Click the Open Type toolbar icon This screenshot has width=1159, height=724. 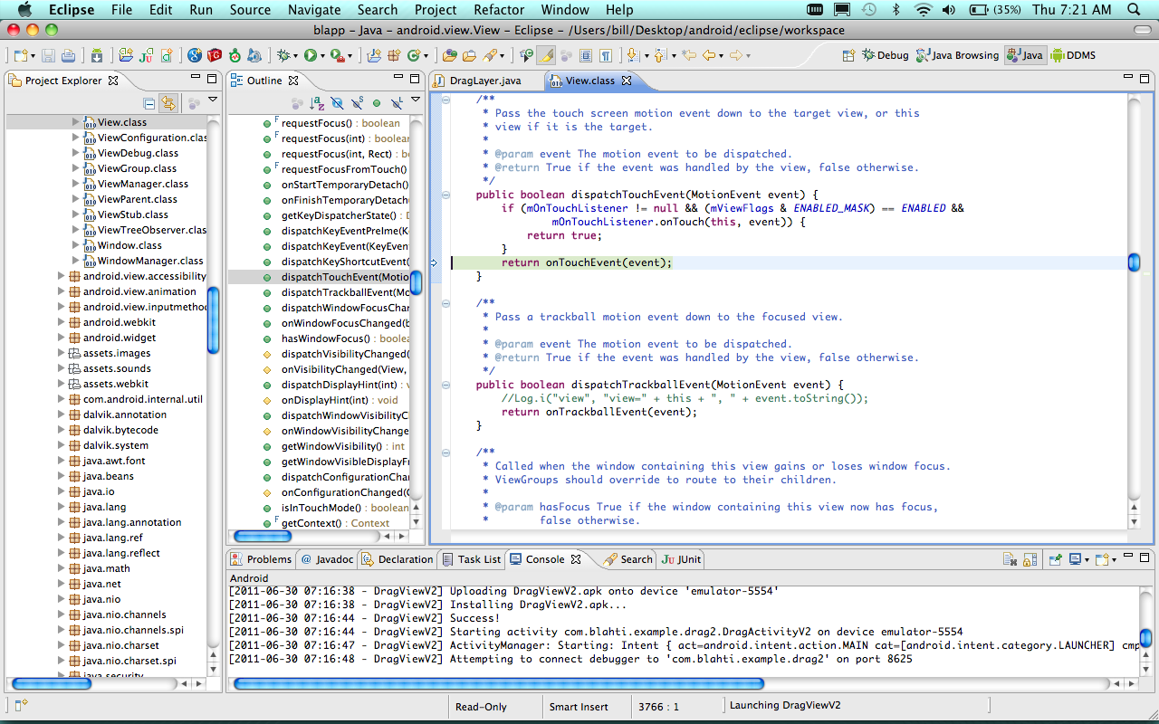pyautogui.click(x=450, y=56)
